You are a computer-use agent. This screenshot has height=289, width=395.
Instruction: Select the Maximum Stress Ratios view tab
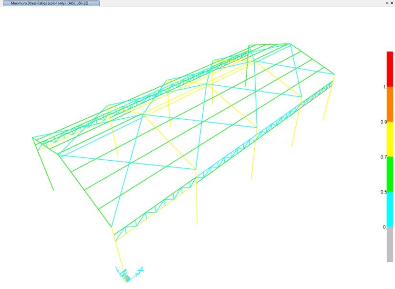(50, 3)
